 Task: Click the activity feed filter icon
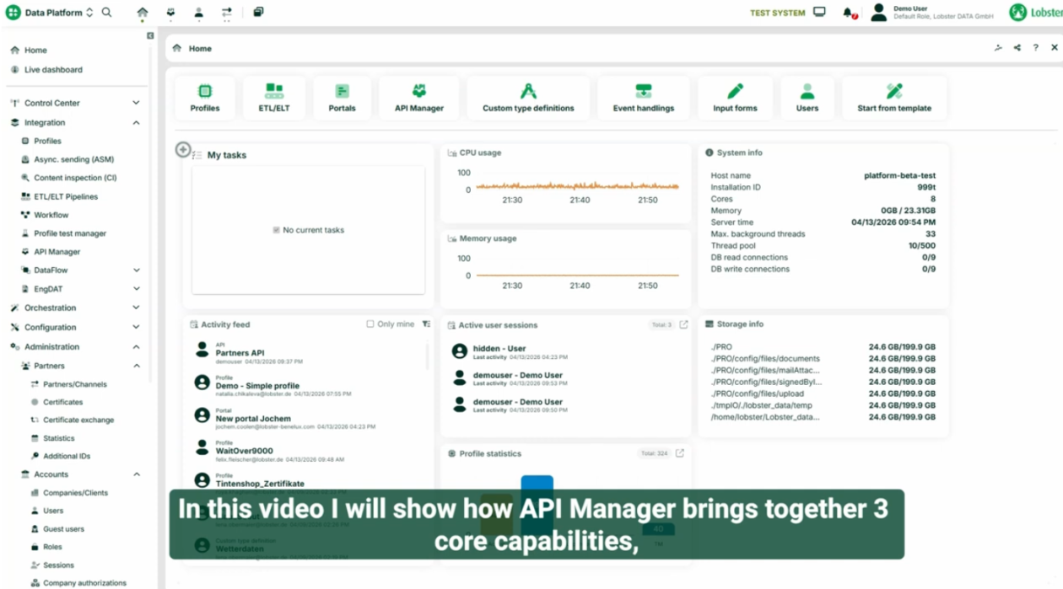pos(426,324)
